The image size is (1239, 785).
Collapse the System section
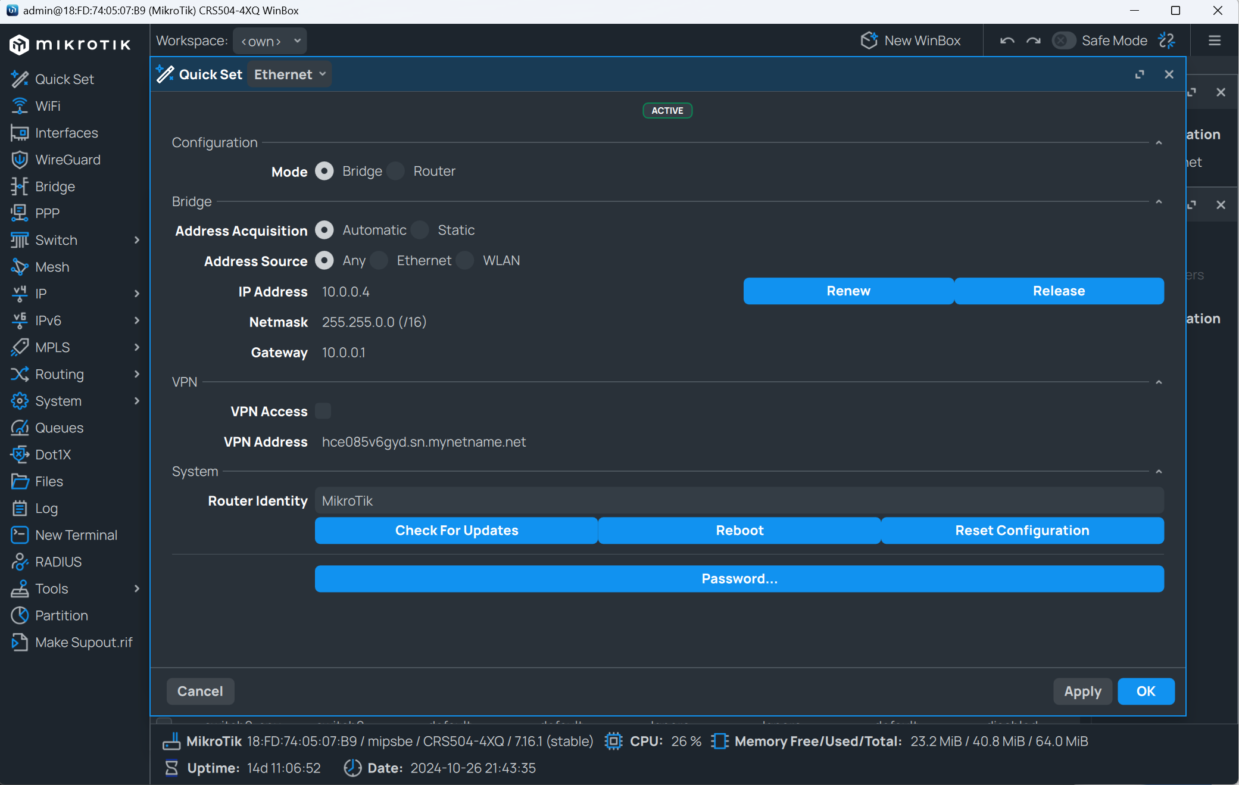(1159, 471)
